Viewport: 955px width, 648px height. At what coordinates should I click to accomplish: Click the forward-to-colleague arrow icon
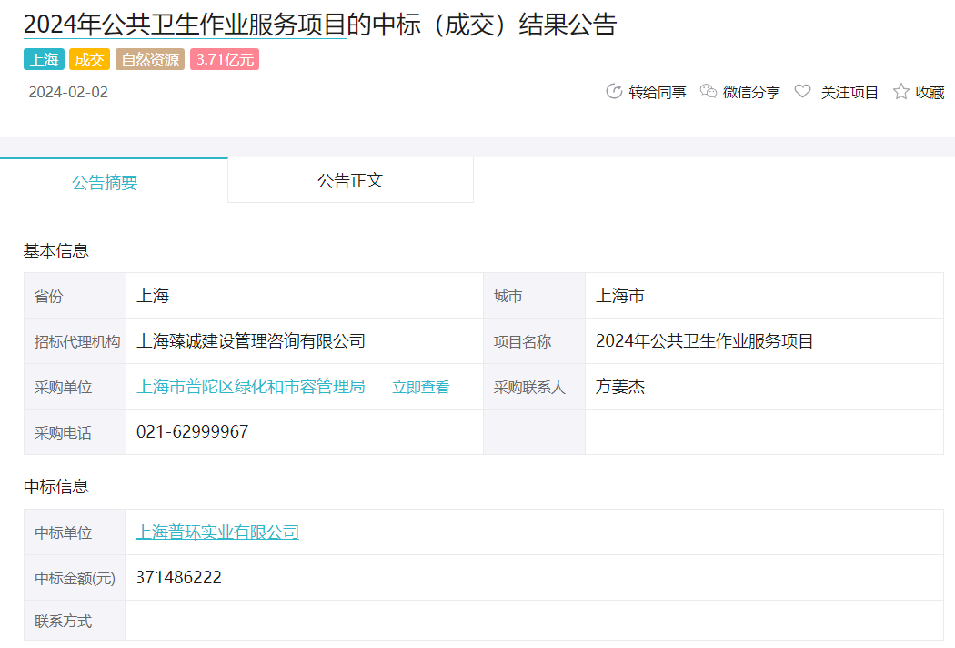click(614, 91)
